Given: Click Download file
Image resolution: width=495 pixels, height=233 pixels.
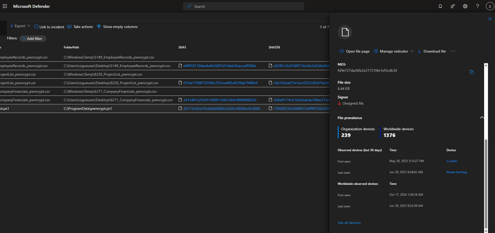Looking at the screenshot, I should [x=432, y=51].
